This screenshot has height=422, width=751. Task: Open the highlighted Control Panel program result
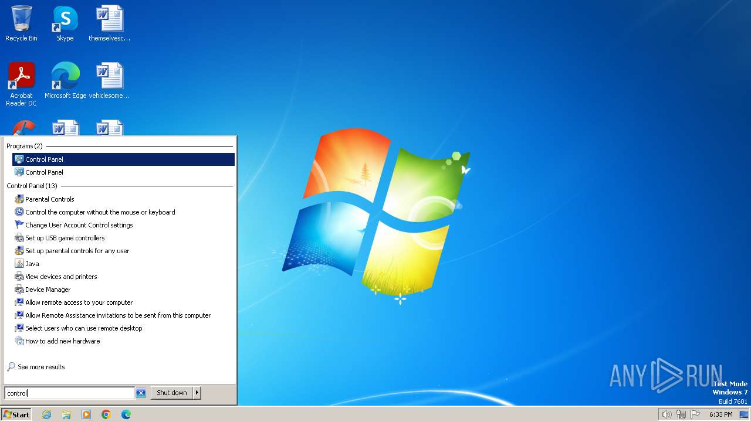click(123, 159)
